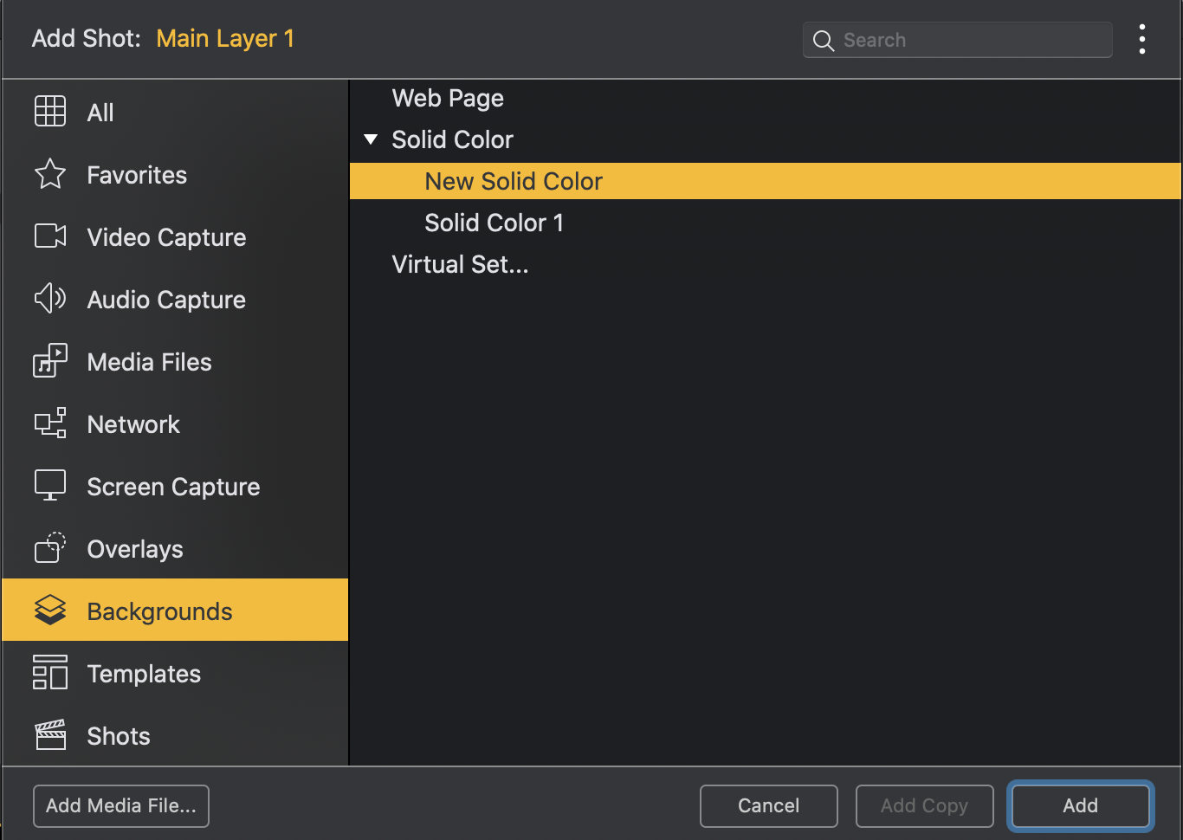
Task: Collapse the Solid Color group
Action: (x=371, y=139)
